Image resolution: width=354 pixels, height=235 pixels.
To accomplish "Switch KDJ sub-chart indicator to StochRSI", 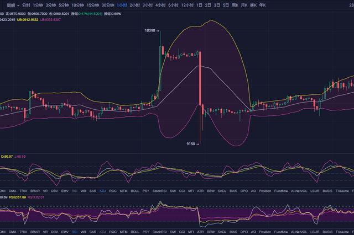I will point(161,191).
